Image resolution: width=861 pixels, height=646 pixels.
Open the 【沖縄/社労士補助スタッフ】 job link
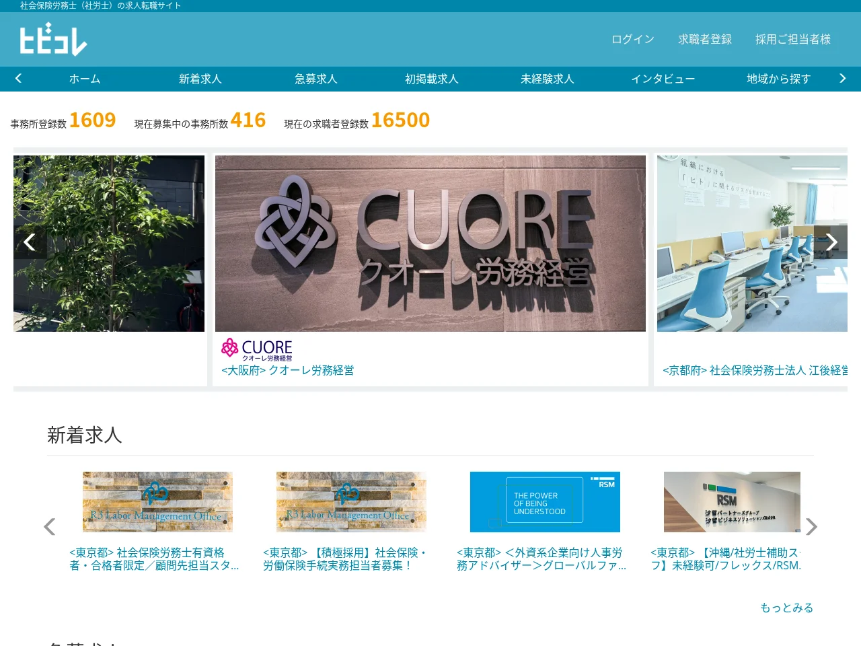(x=726, y=559)
